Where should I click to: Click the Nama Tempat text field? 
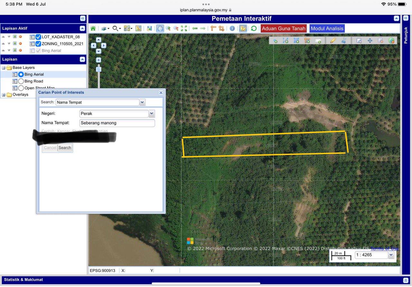pos(117,123)
